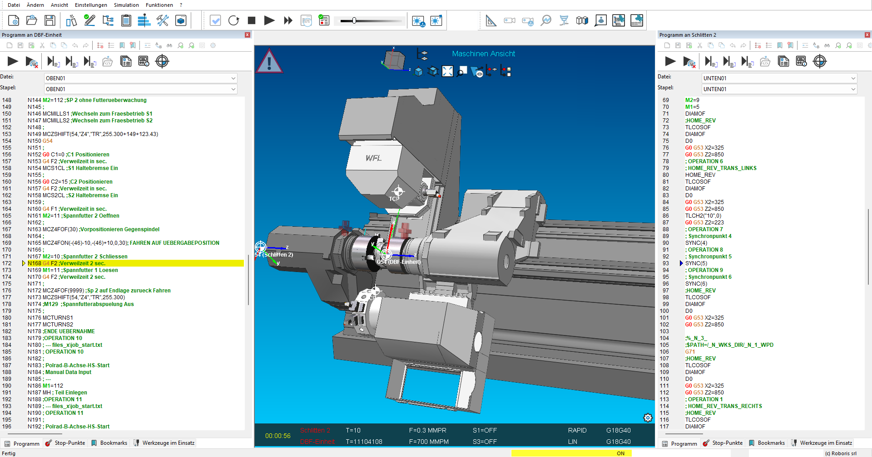This screenshot has width=872, height=457.
Task: Stop the simulation with the square button
Action: [252, 20]
